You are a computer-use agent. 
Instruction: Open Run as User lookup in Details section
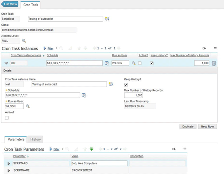[x=28, y=106]
